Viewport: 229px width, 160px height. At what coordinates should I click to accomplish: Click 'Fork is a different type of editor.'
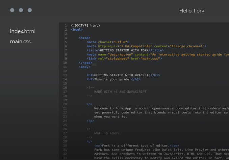(x=136, y=146)
